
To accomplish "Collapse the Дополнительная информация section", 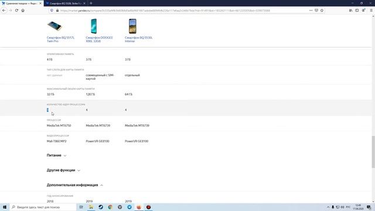I will click(75, 185).
